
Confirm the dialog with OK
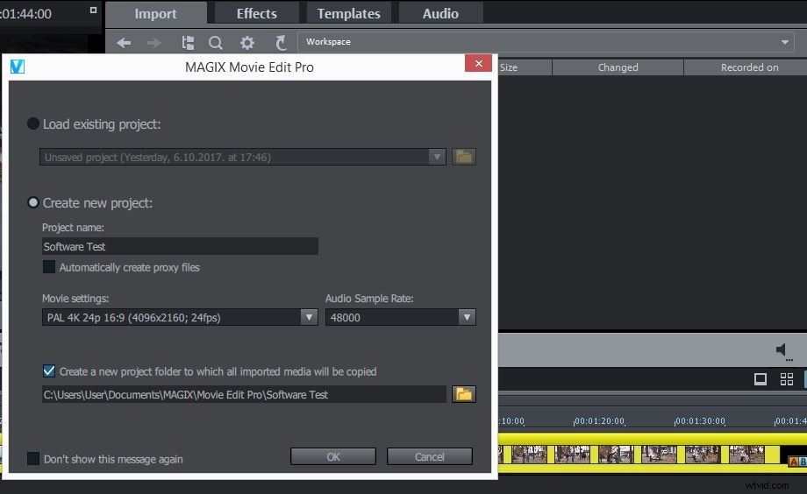pyautogui.click(x=333, y=456)
